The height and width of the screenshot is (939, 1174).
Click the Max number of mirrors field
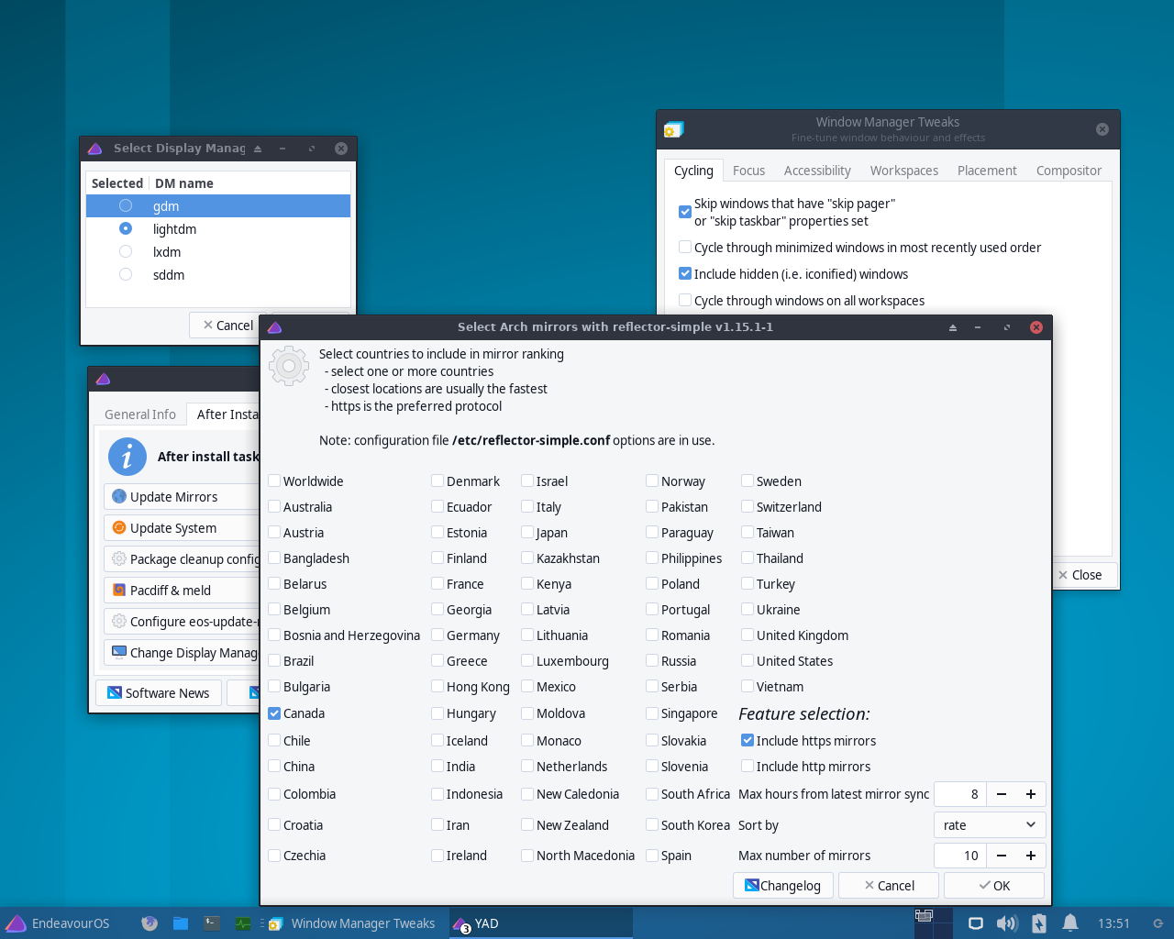[x=960, y=856]
